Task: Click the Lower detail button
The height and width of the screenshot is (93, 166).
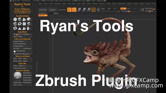Action: [x=15, y=37]
